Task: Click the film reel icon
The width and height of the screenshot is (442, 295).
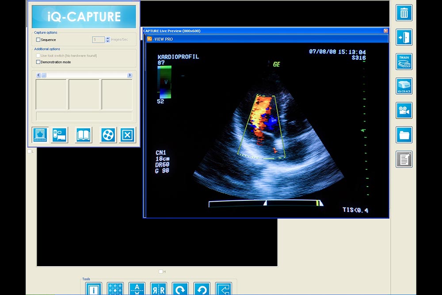Action: [x=108, y=135]
